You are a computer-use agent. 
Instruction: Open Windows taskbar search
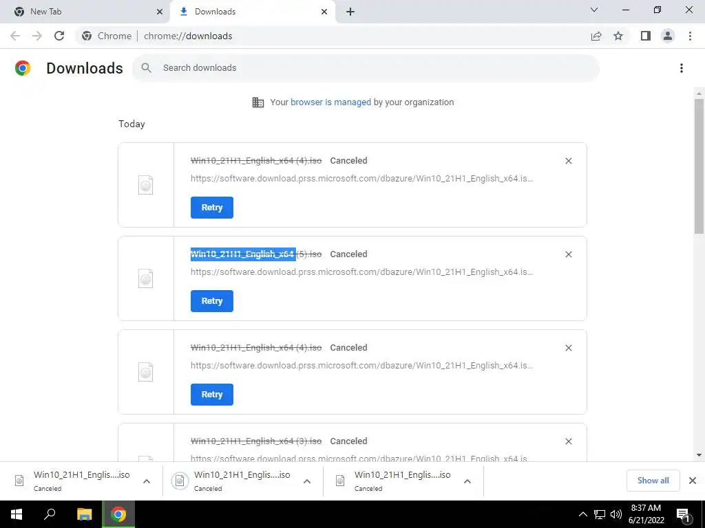coord(50,514)
